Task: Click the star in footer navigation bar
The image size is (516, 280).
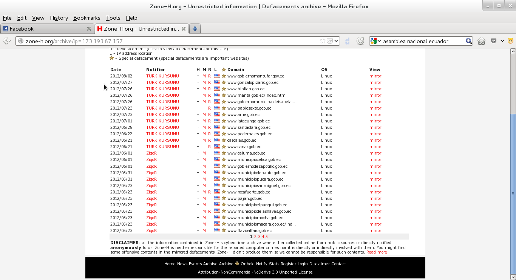Action: [x=237, y=263]
